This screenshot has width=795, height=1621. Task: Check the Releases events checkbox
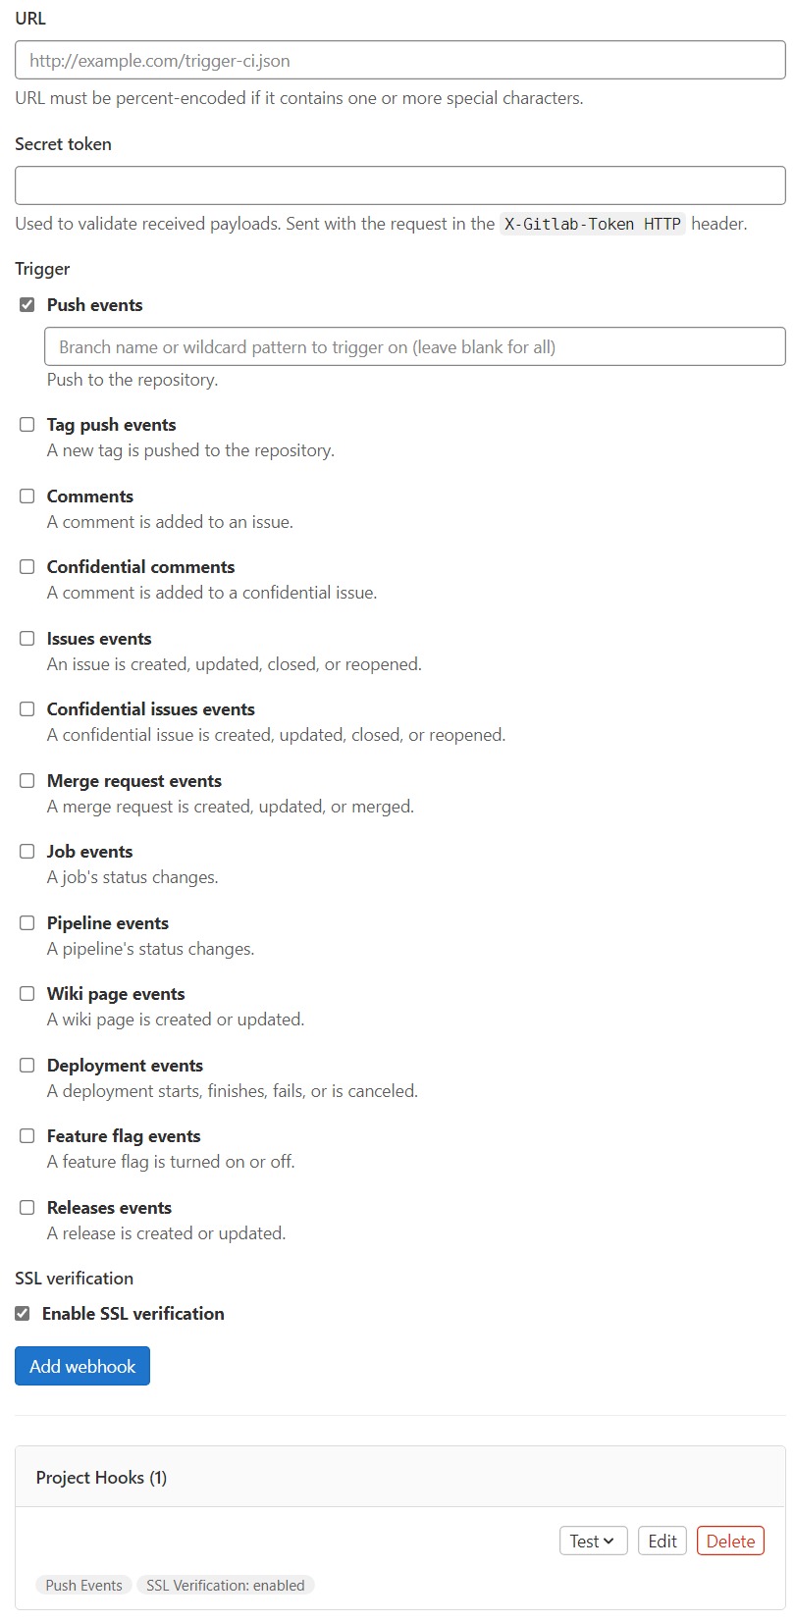26,1207
